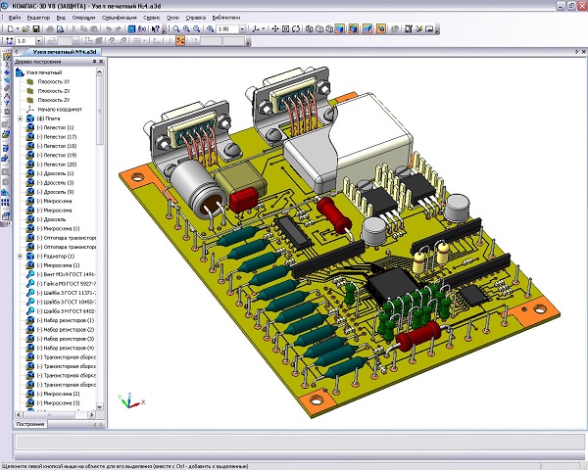Pin the Дерево построения panel
The height and width of the screenshot is (470, 588).
pyautogui.click(x=92, y=62)
